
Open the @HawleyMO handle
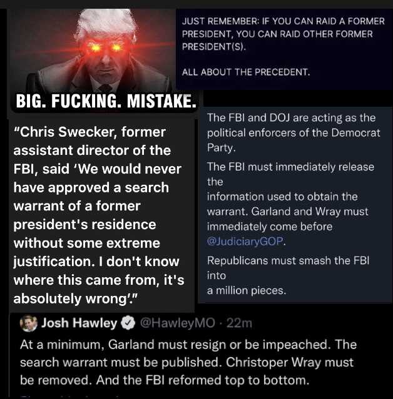pos(178,323)
